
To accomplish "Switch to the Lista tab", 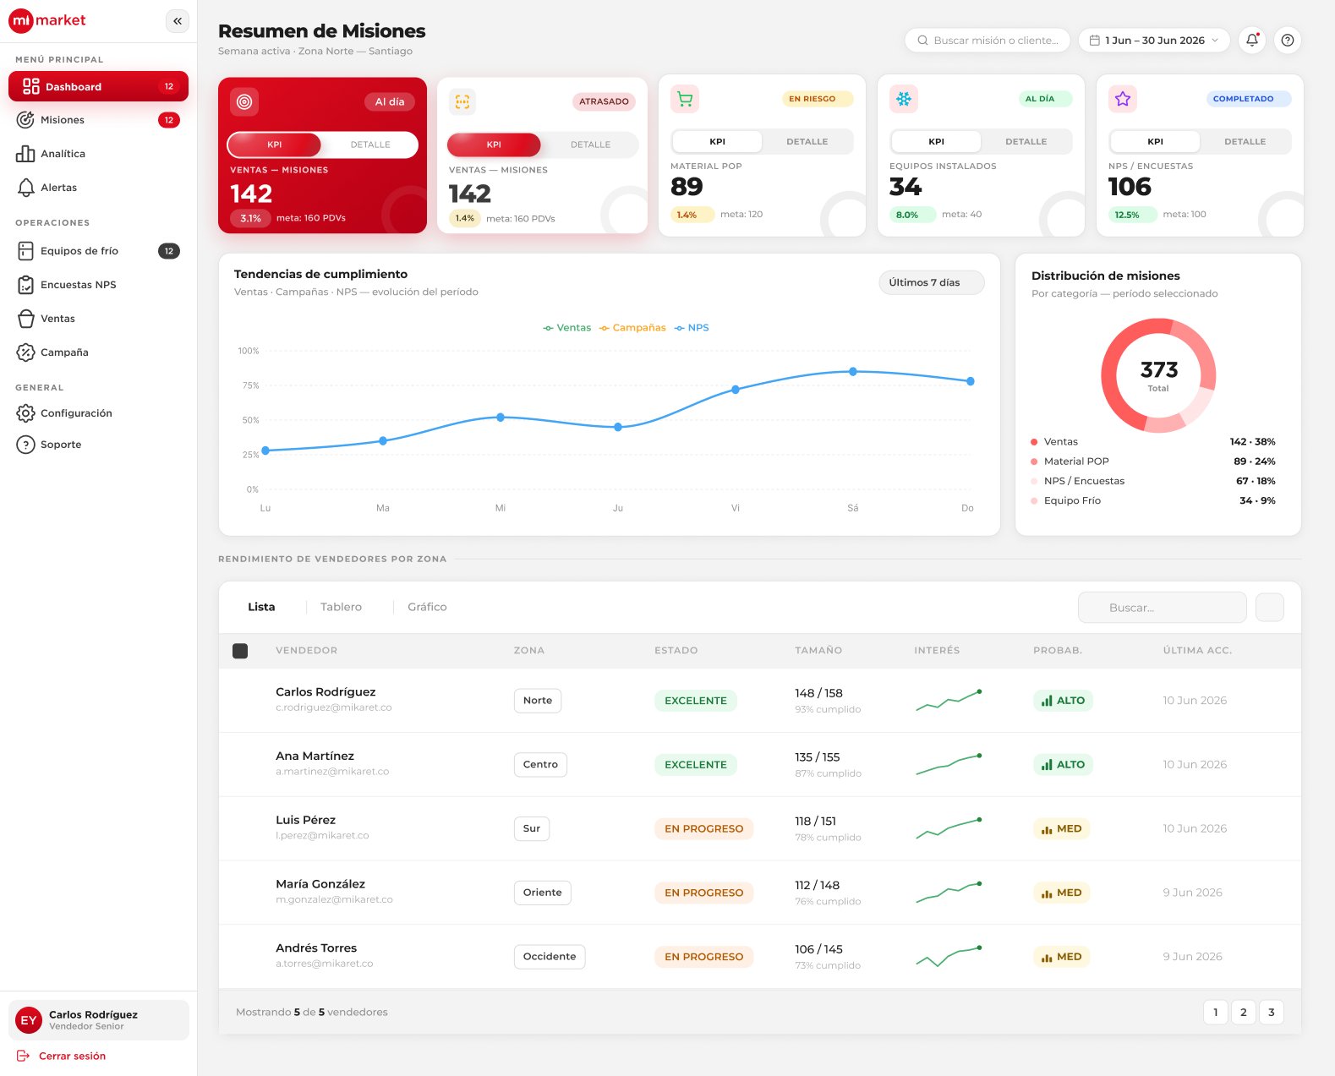I will pyautogui.click(x=261, y=607).
